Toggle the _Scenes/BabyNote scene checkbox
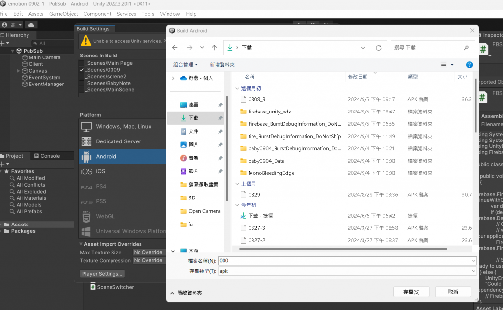Screen dimensions: 503x310 point(82,83)
